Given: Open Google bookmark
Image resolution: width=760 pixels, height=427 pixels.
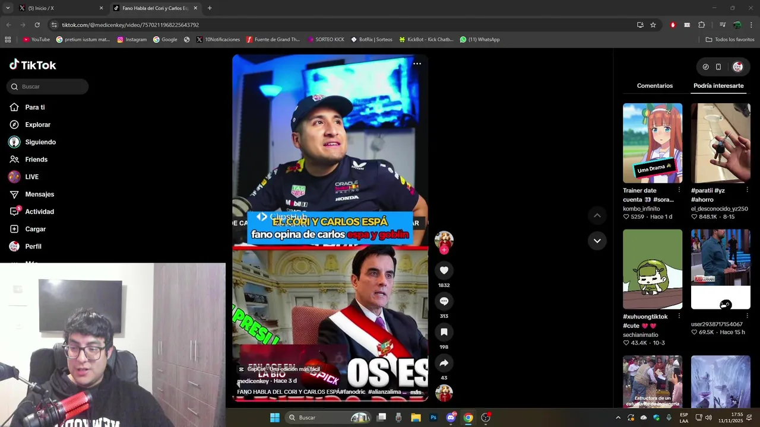Looking at the screenshot, I should pos(165,40).
